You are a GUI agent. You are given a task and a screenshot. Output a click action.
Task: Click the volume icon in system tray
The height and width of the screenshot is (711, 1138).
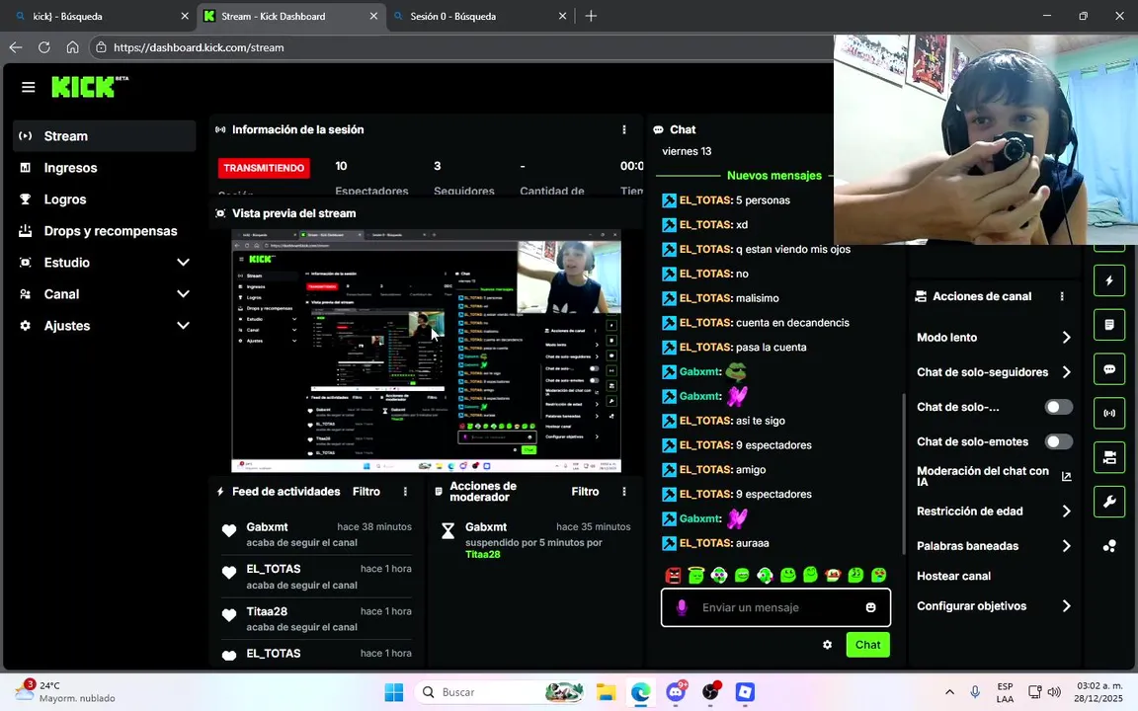(1055, 692)
